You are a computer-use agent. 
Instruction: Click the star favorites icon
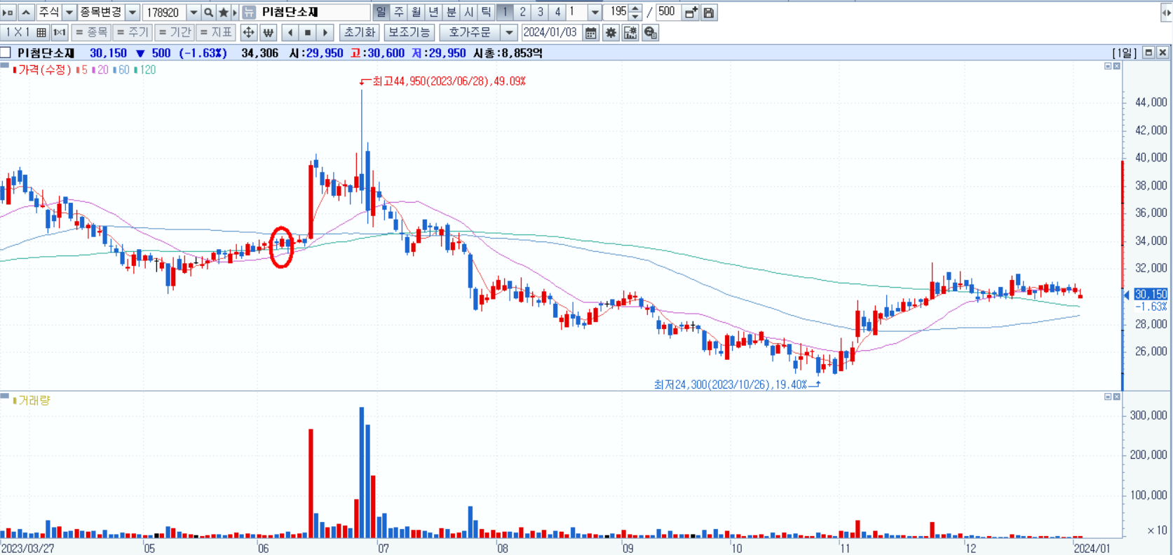click(x=224, y=13)
